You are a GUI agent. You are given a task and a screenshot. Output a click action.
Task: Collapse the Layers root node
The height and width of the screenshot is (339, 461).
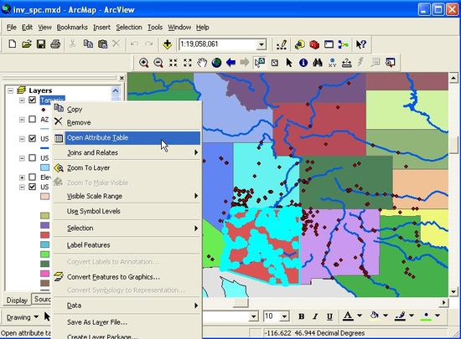pyautogui.click(x=11, y=90)
